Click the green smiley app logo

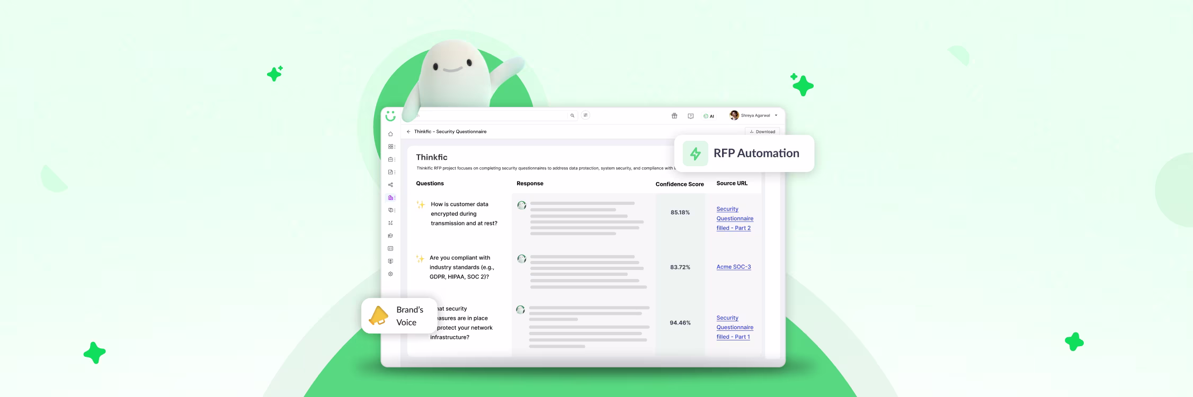pyautogui.click(x=390, y=116)
